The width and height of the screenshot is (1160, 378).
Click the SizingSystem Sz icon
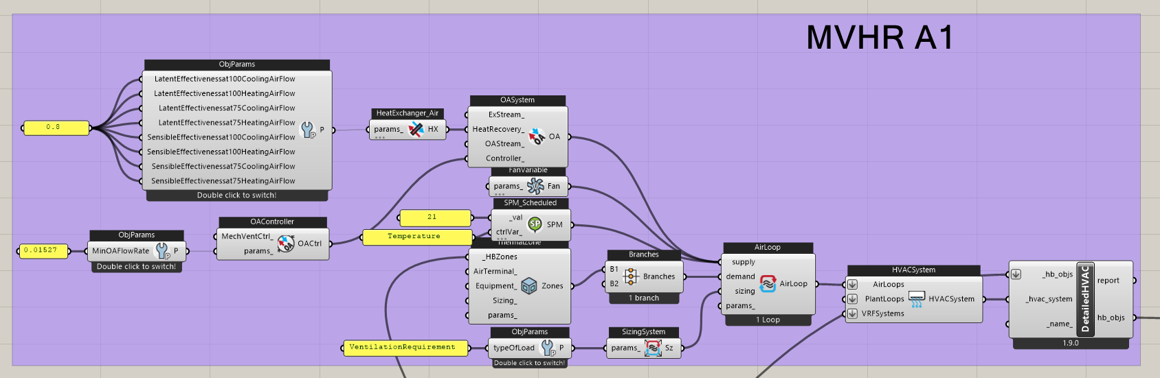(653, 348)
